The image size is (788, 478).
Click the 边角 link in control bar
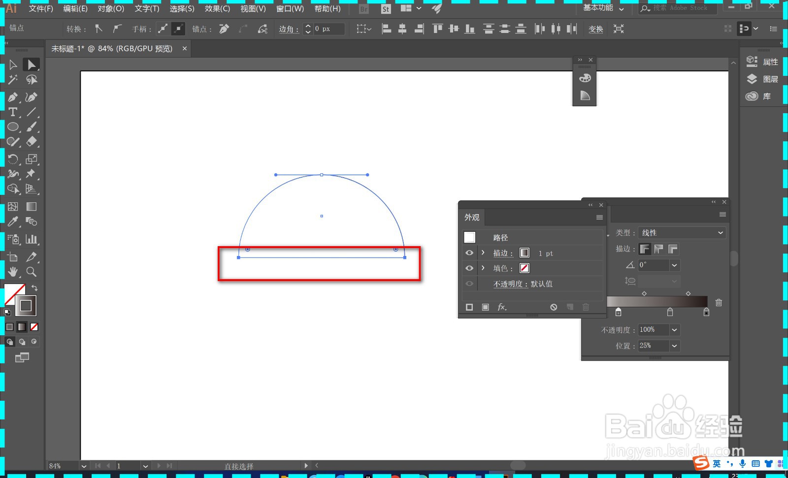point(289,29)
